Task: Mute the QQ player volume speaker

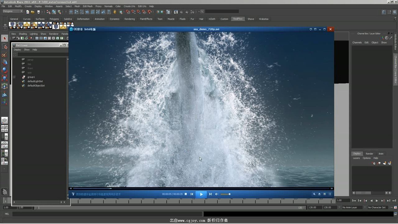Action: [x=217, y=194]
